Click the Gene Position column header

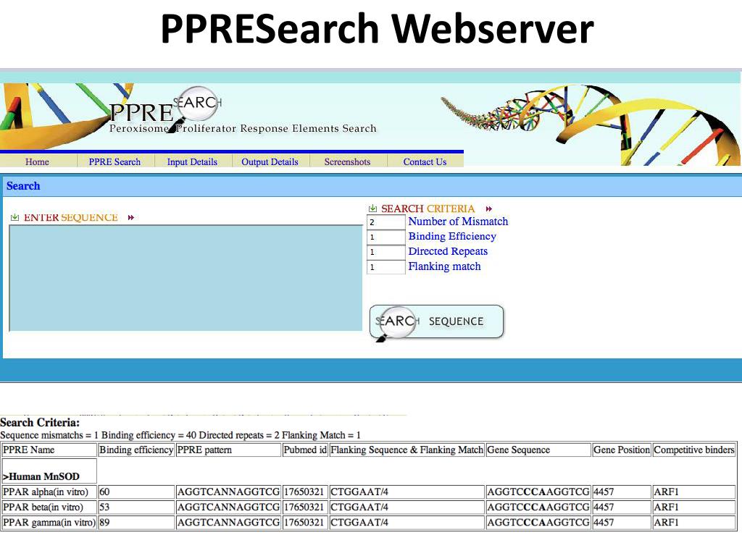point(622,450)
